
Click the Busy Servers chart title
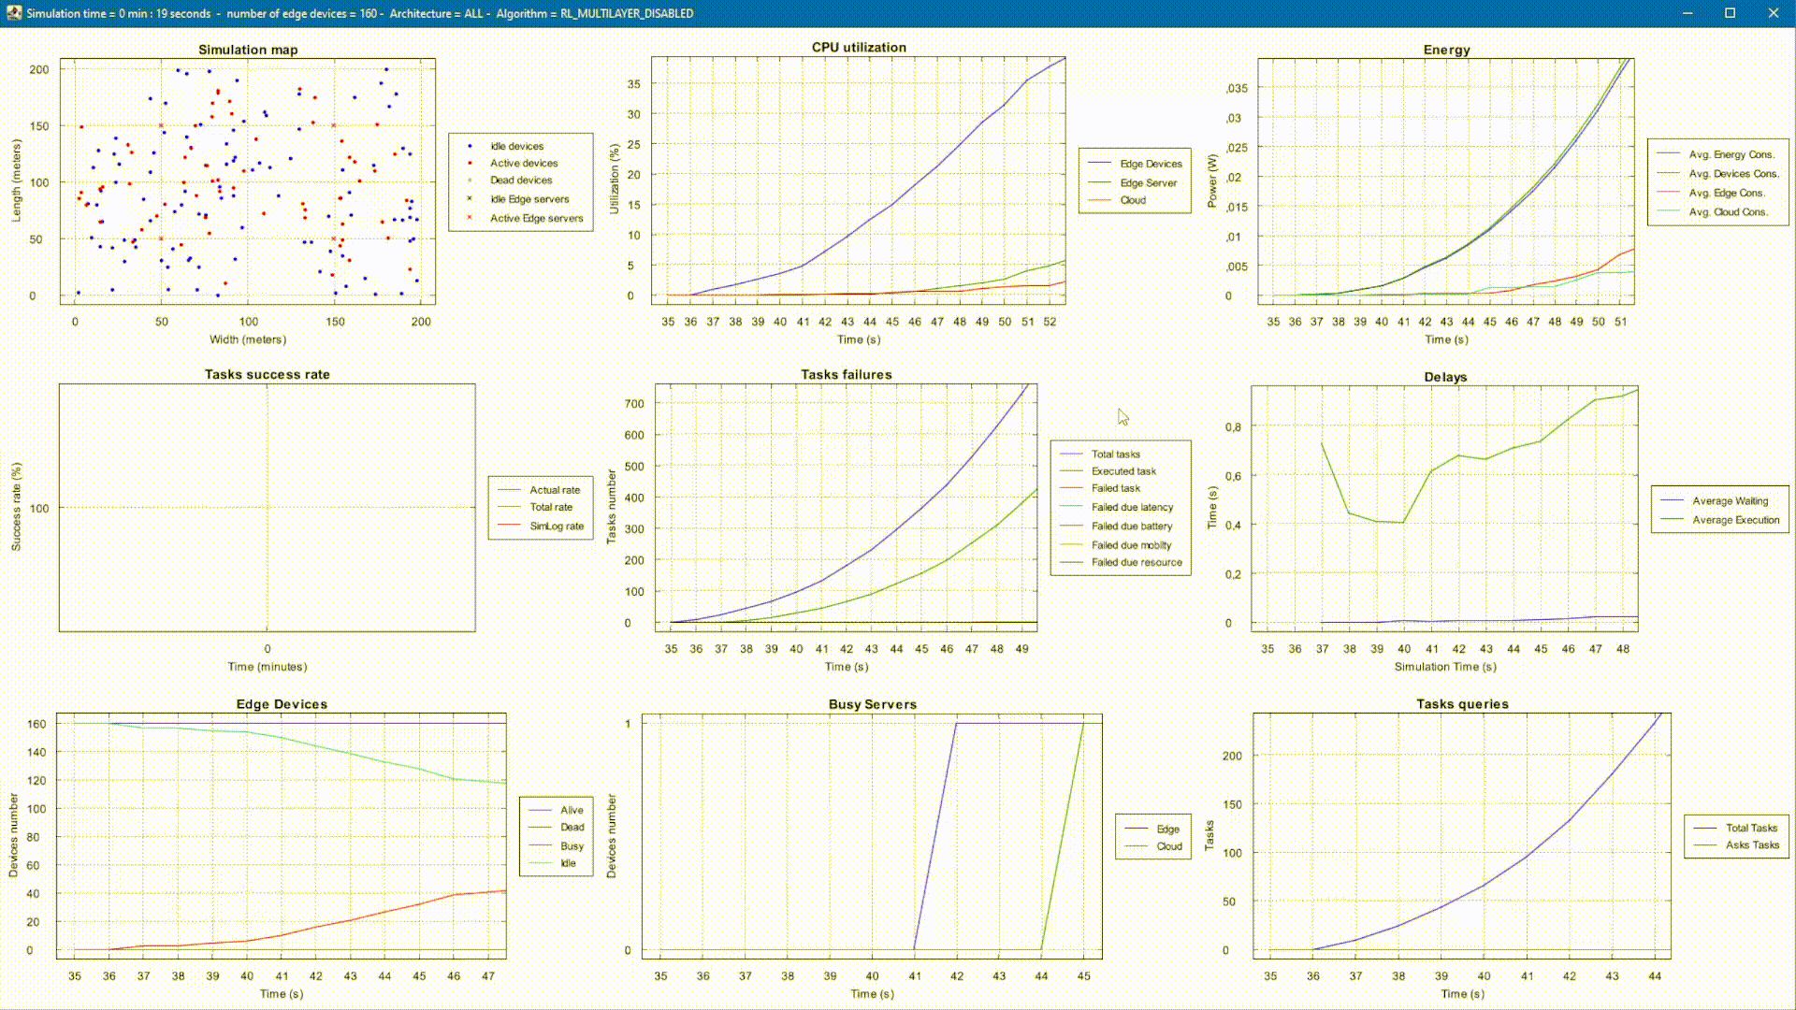pyautogui.click(x=872, y=704)
